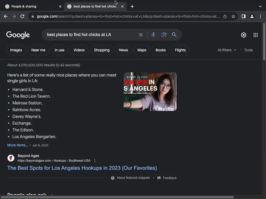This screenshot has width=266, height=199.
Task: Select the Near me filter chip
Action: (x=38, y=50)
